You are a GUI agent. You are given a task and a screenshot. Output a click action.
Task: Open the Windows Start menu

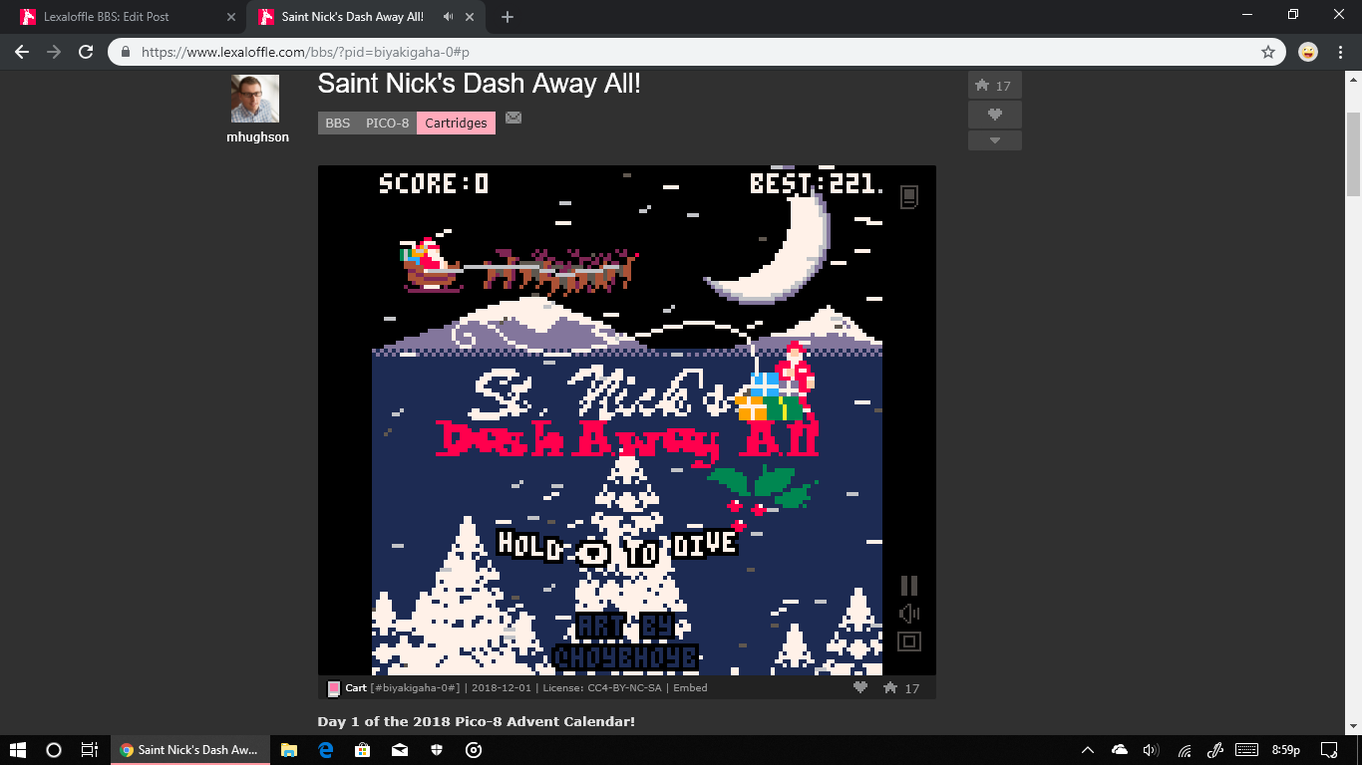point(20,750)
